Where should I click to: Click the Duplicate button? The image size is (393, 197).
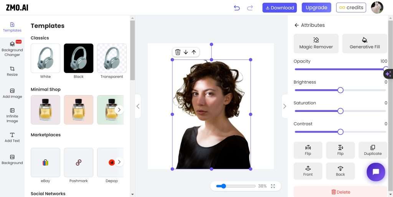click(373, 150)
